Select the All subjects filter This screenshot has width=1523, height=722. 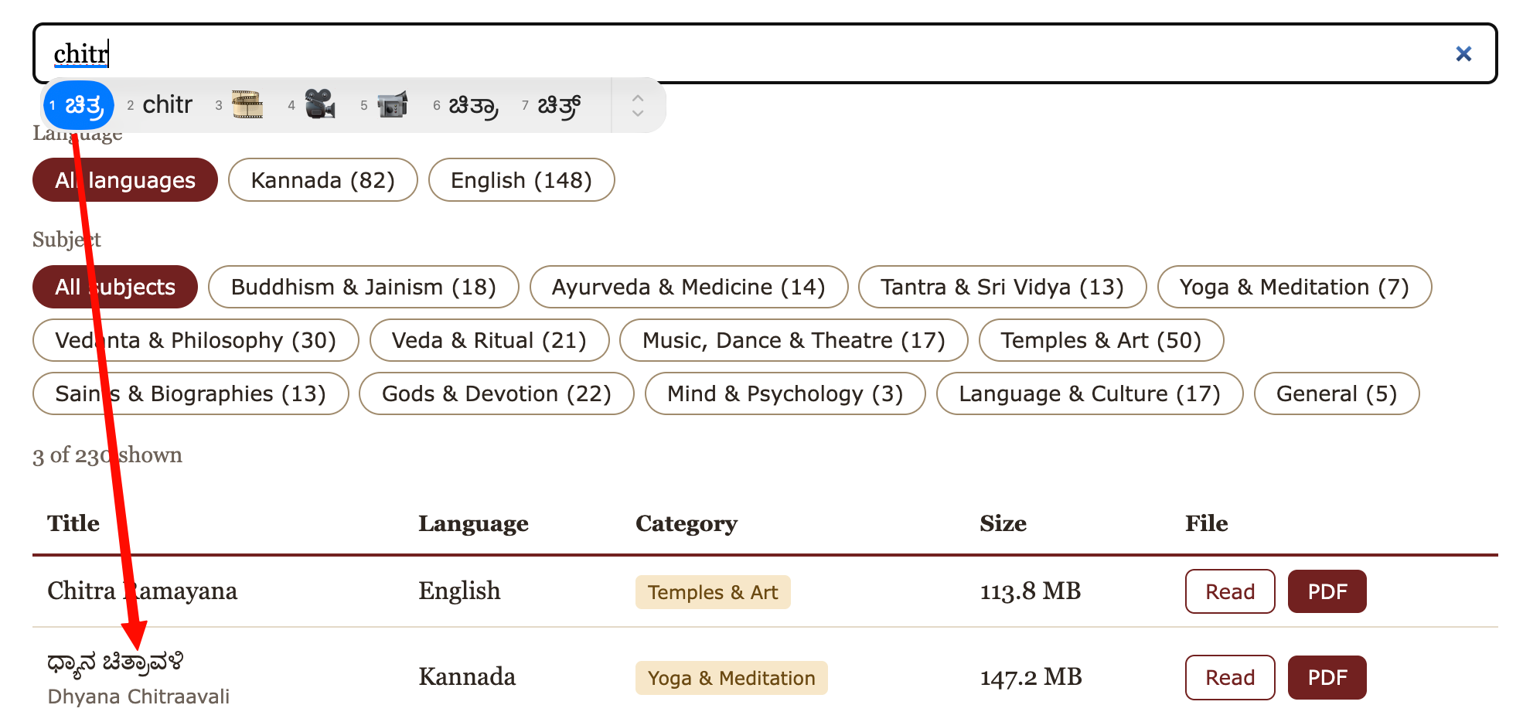[x=115, y=287]
